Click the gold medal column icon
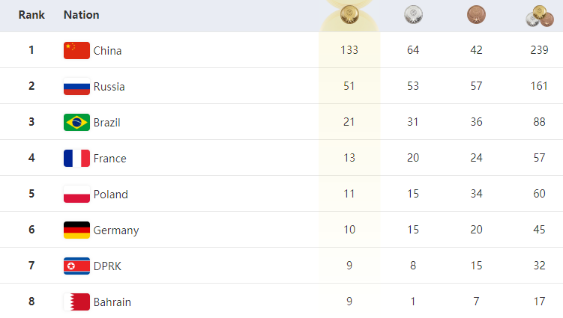 tap(349, 14)
